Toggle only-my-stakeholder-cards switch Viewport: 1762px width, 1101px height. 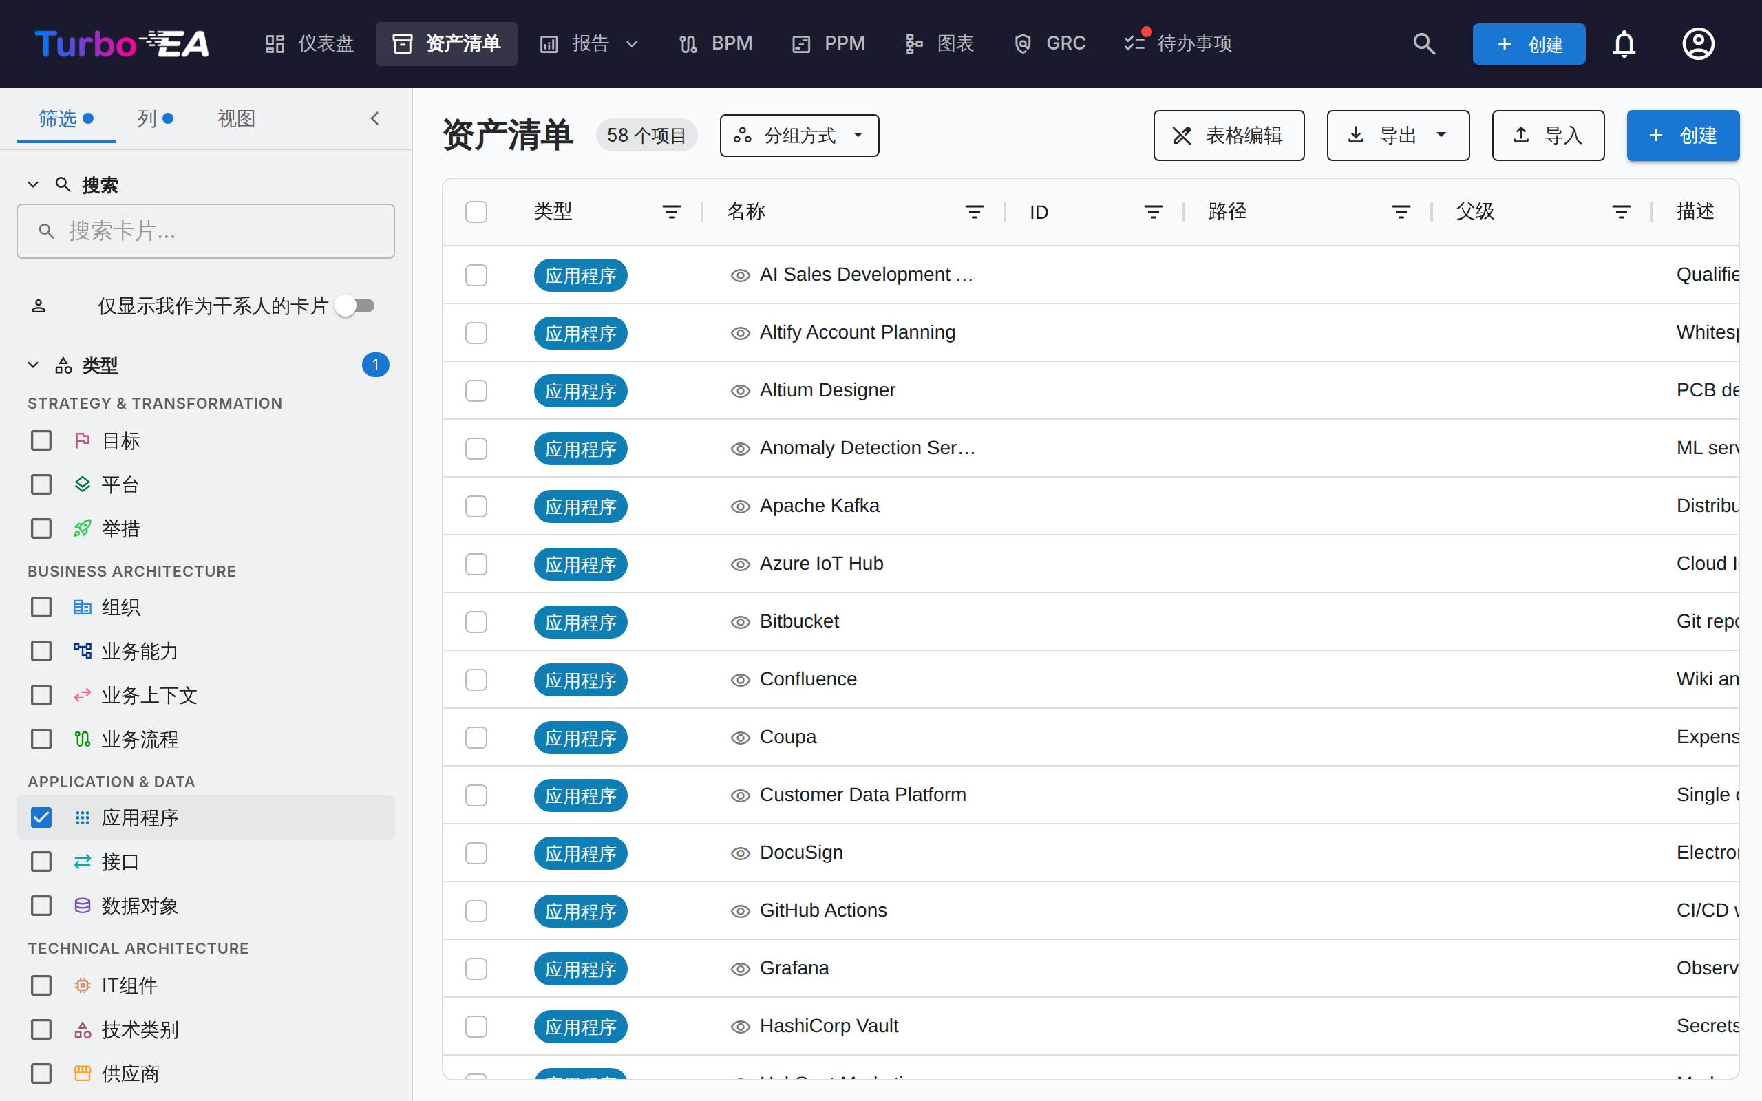(355, 306)
